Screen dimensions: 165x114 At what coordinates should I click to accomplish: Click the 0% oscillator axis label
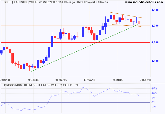(154, 102)
